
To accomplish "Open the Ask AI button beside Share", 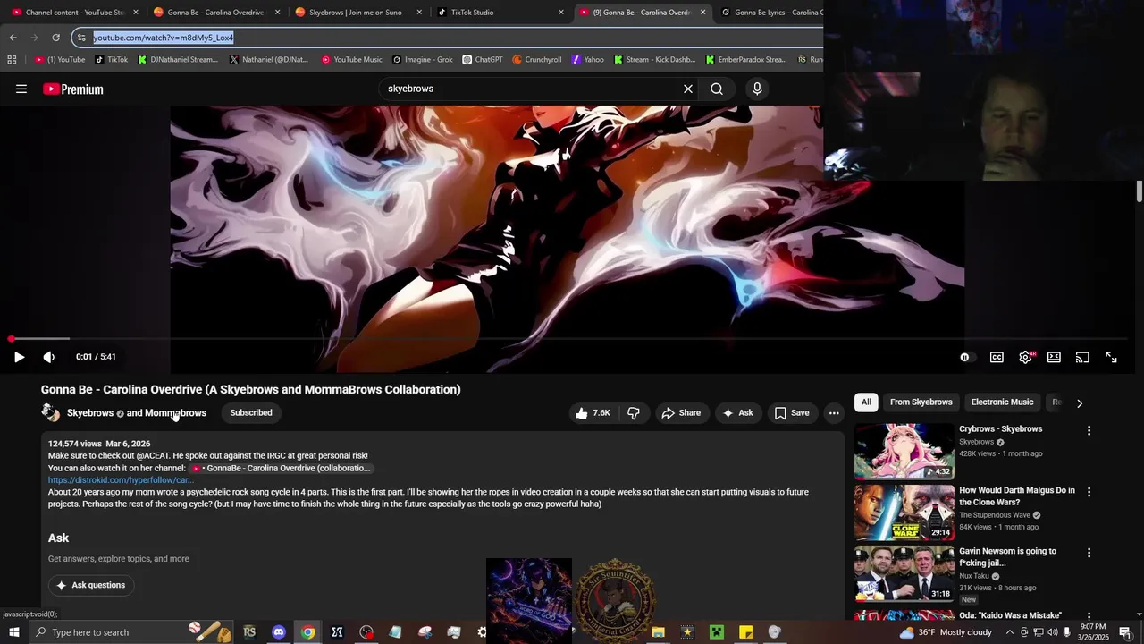I will click(x=737, y=412).
